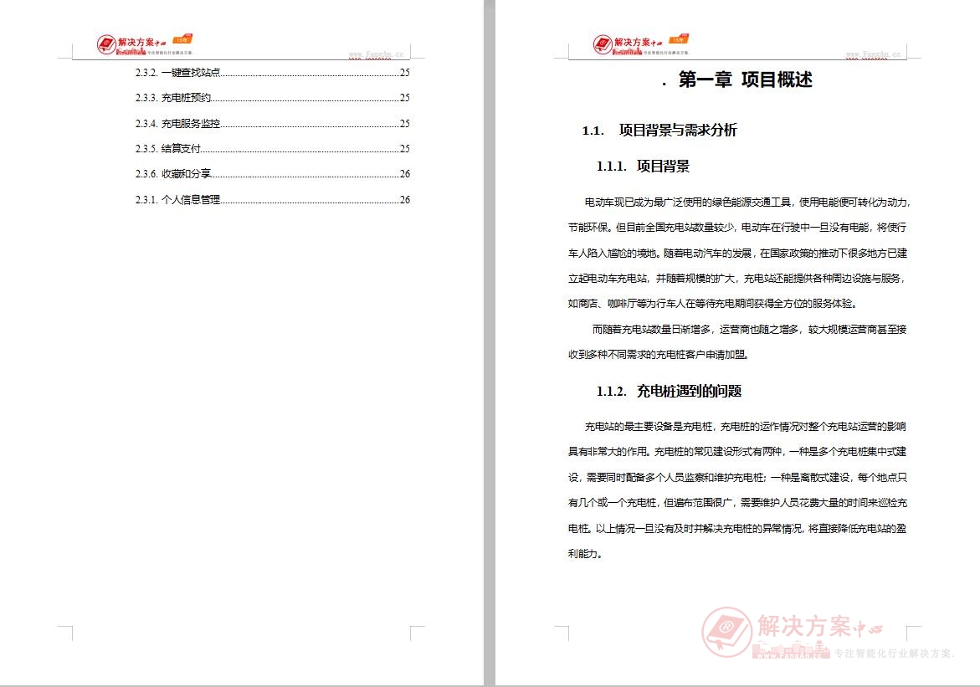Jump to TOC entry 2.3.3 充电桩预约

tap(273, 98)
